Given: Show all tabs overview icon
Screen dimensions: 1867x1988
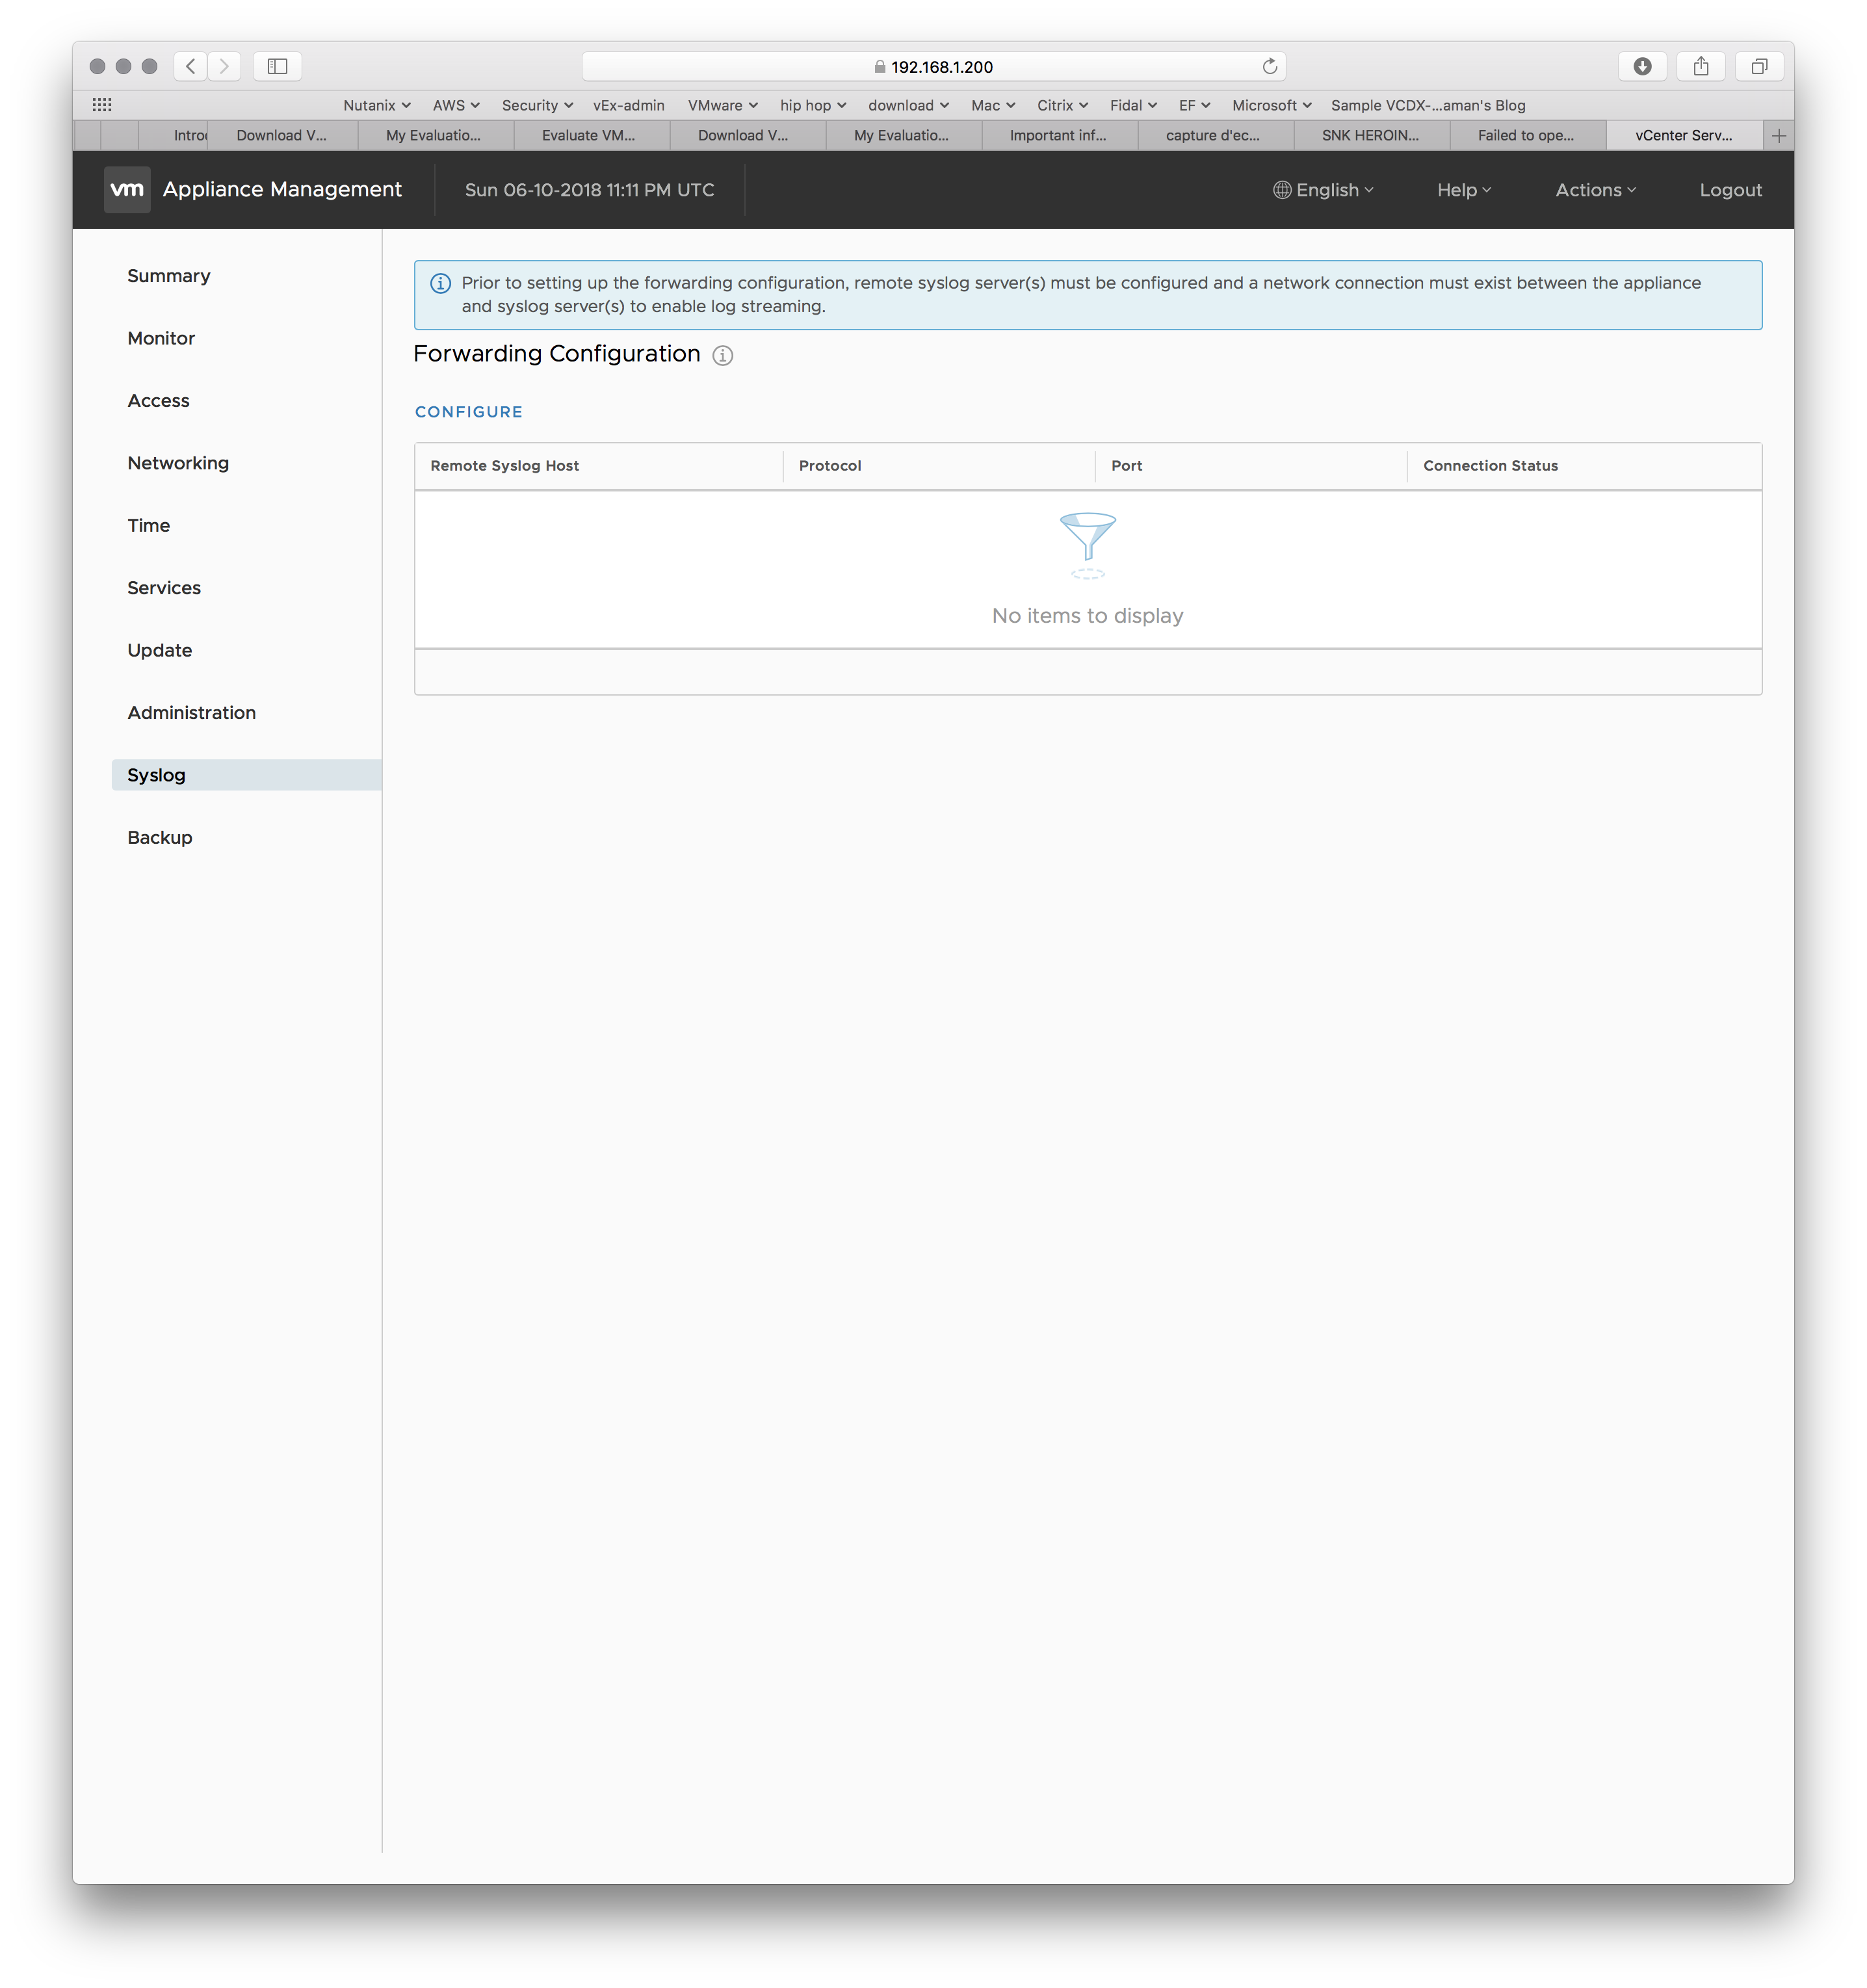Looking at the screenshot, I should pos(1759,66).
